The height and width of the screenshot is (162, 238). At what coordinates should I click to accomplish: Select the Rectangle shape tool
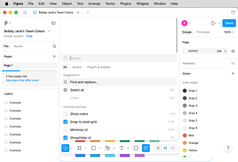(x=93, y=148)
